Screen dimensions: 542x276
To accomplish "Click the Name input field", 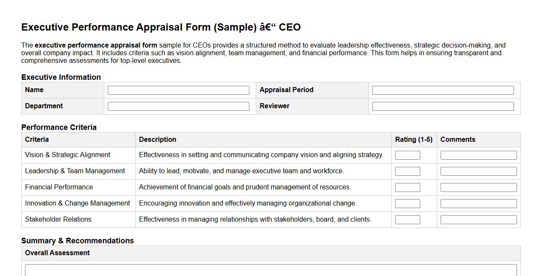I will [179, 90].
